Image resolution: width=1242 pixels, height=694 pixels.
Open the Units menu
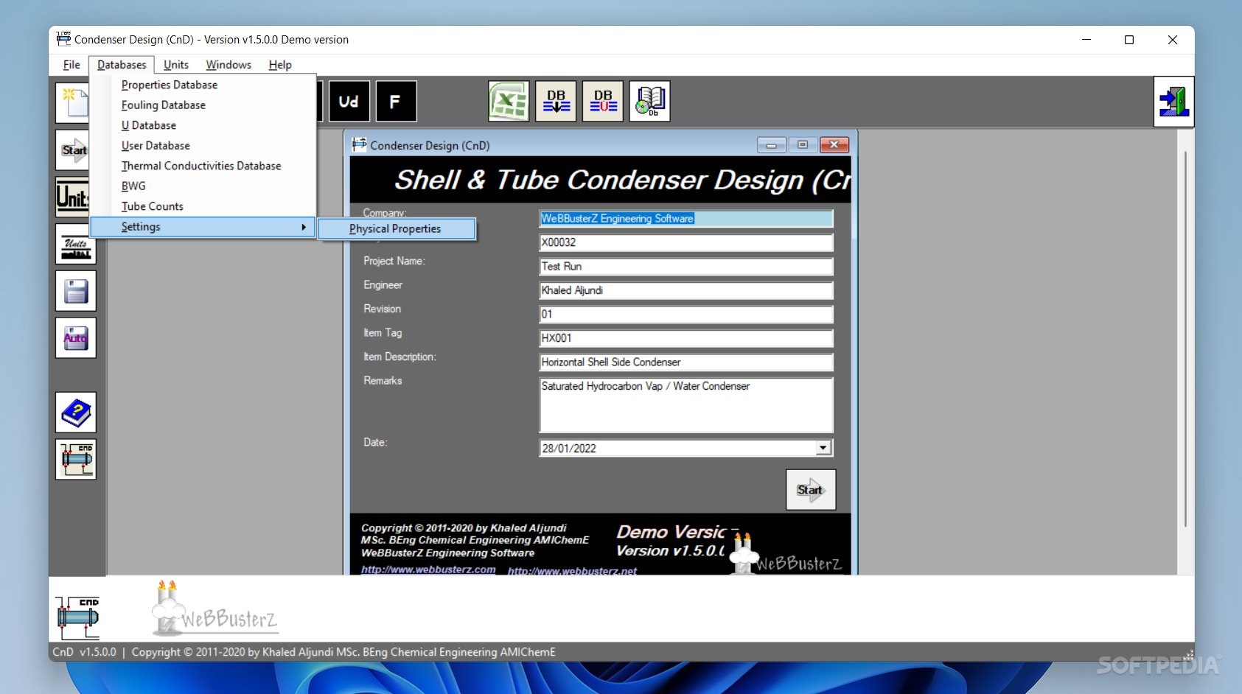point(176,65)
